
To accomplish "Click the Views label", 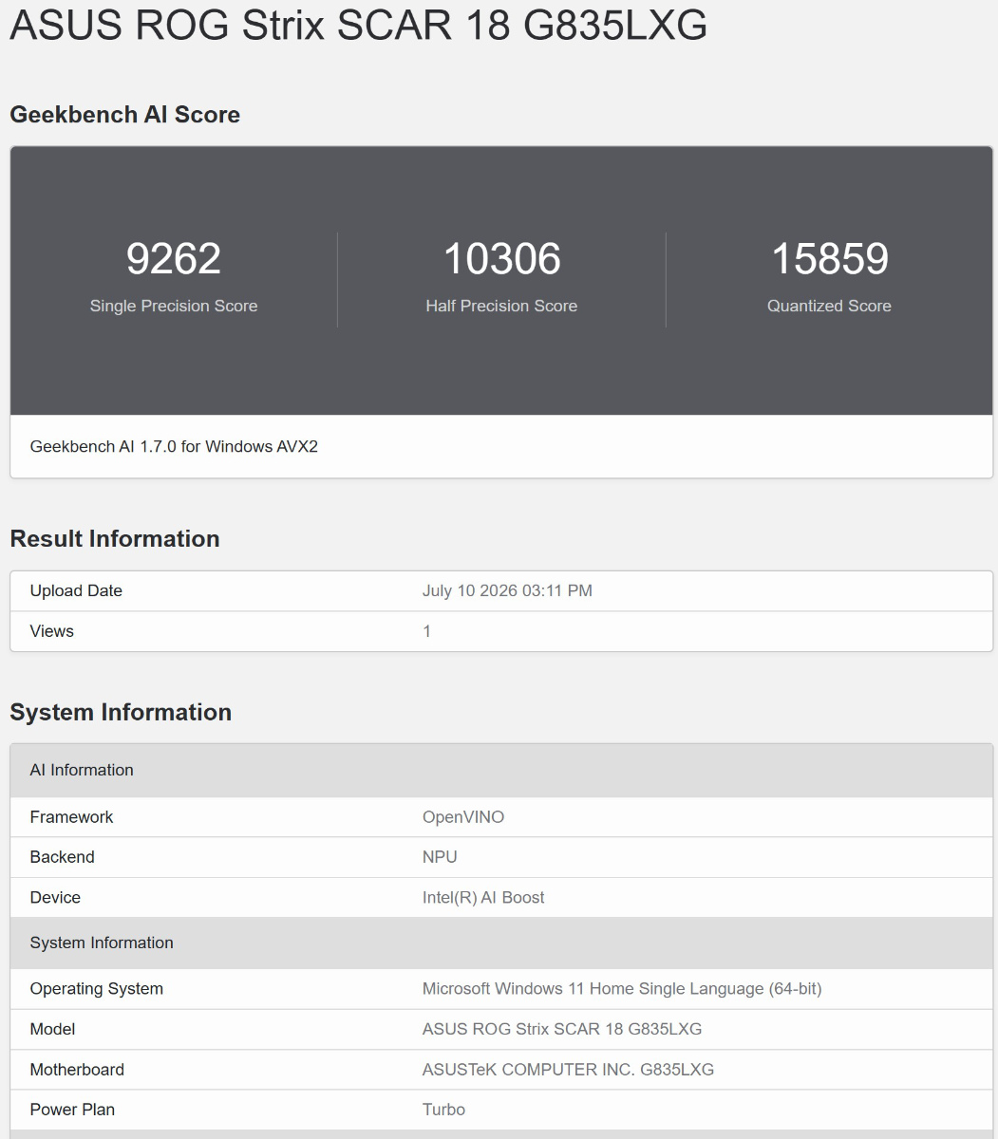I will (51, 631).
